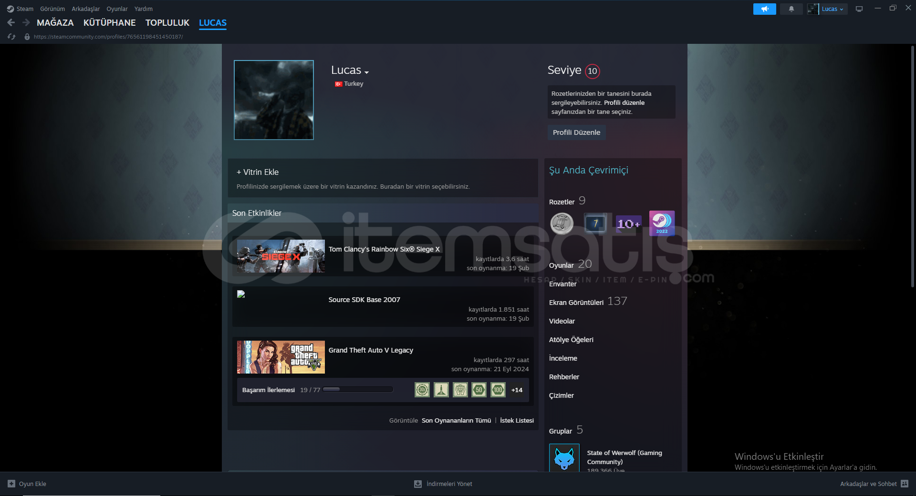The image size is (916, 496).
Task: Click the GTA V achievement icon marked 100
Action: (x=498, y=390)
